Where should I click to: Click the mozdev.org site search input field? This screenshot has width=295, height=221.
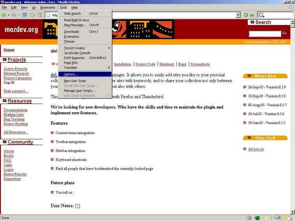pyautogui.click(x=265, y=34)
